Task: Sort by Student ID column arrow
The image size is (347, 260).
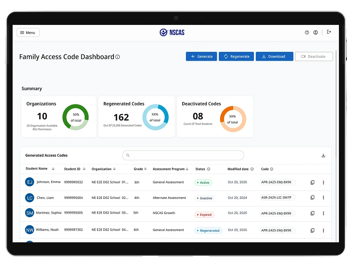Action: pyautogui.click(x=84, y=169)
